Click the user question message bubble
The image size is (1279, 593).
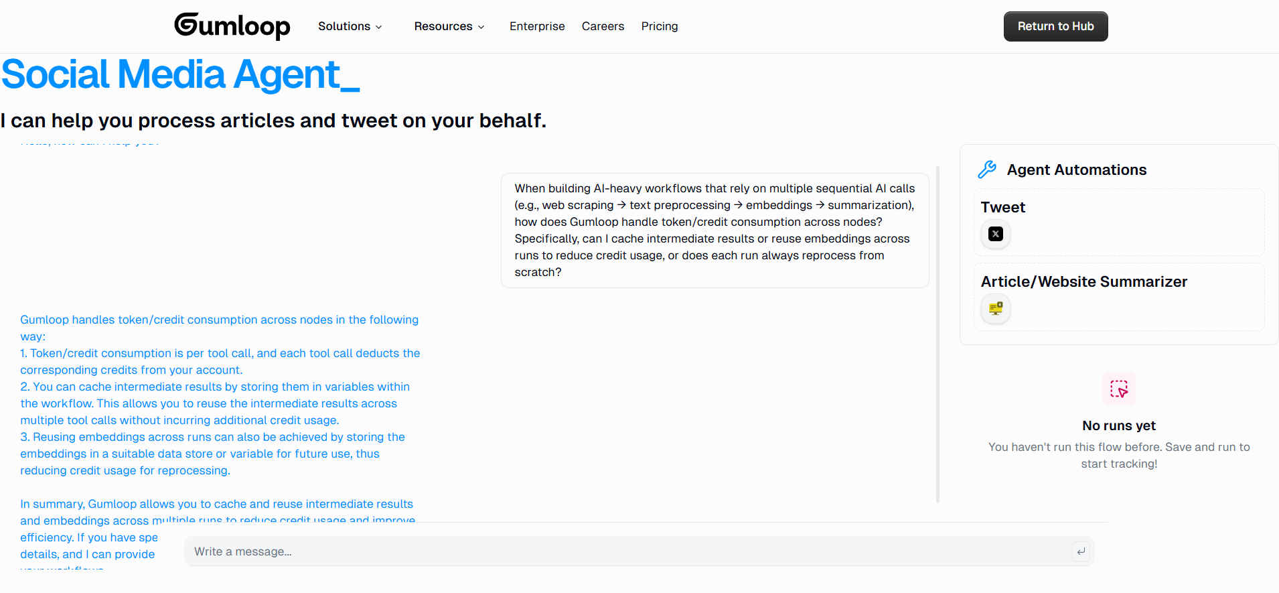coord(715,230)
